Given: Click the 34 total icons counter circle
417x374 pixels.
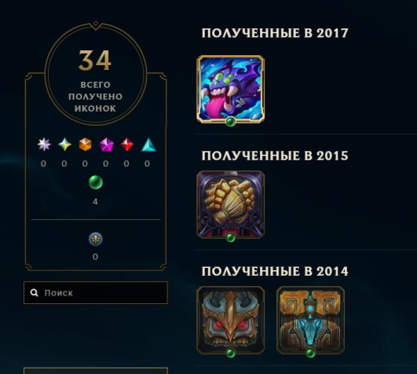Looking at the screenshot, I should (96, 74).
